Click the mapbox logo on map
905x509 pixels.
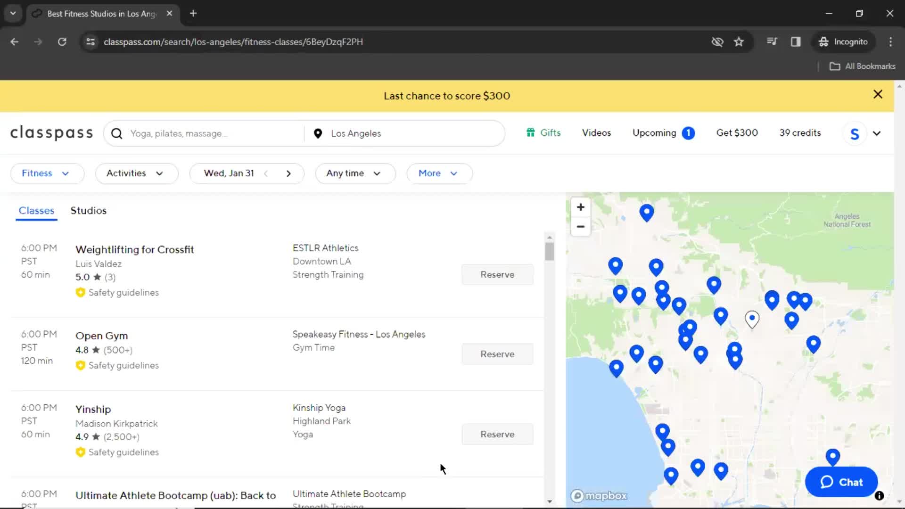click(x=599, y=496)
